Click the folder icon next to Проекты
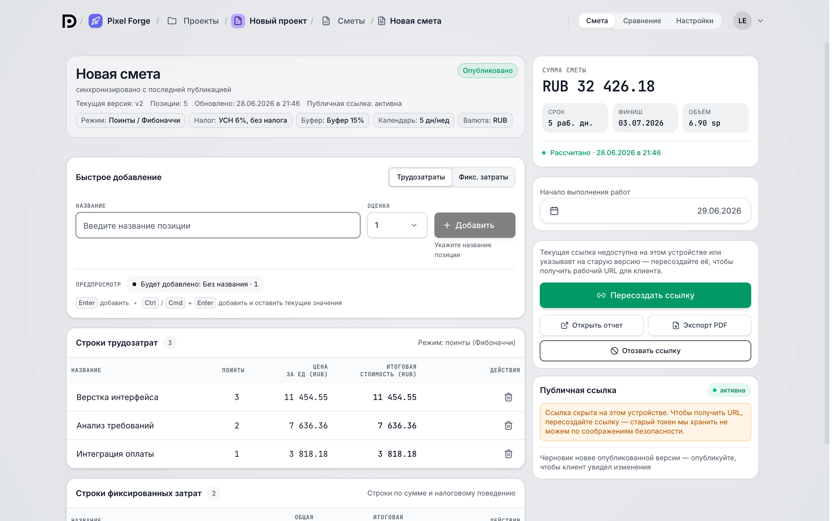This screenshot has height=521, width=834. click(172, 21)
